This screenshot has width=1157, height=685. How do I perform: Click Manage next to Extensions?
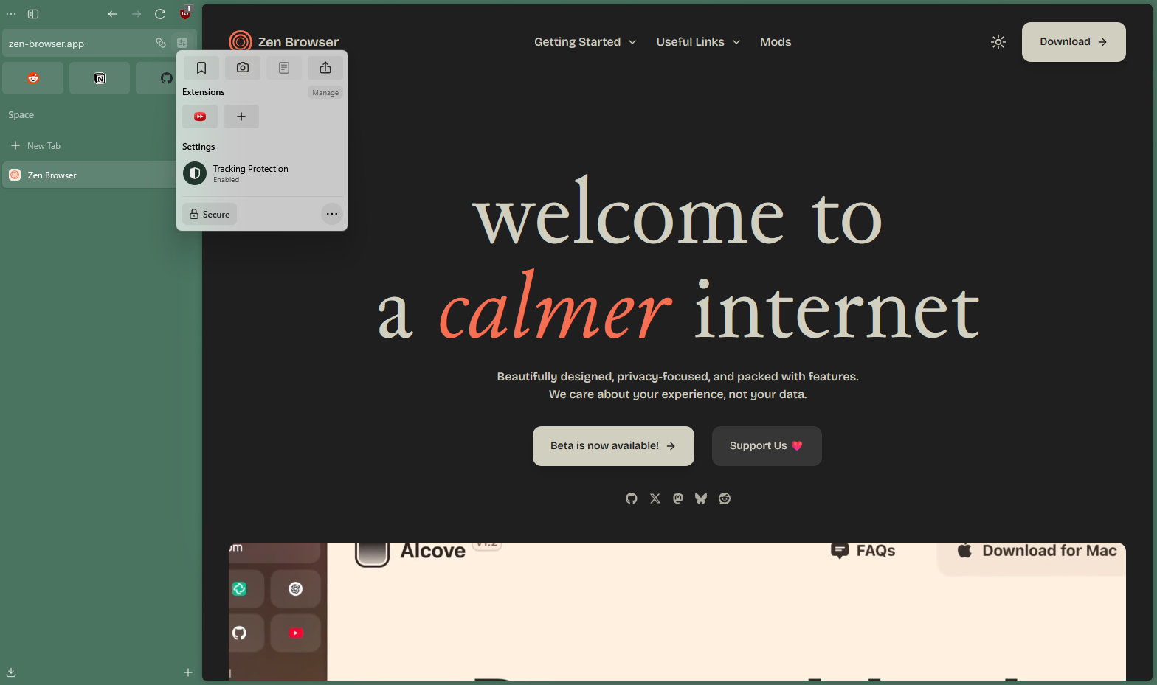coord(325,93)
